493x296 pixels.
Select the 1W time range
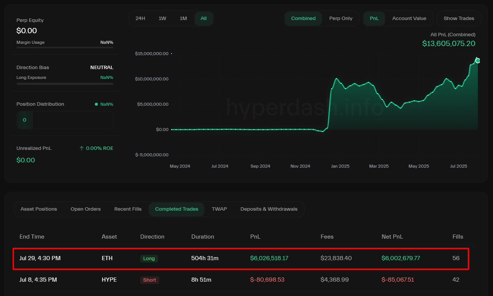162,18
